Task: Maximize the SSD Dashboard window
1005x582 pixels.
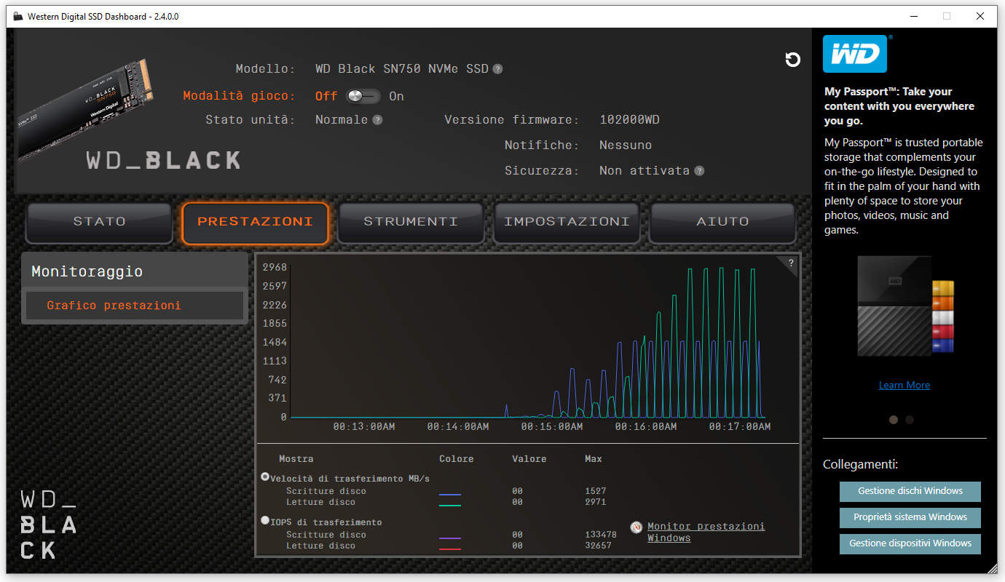Action: point(947,16)
